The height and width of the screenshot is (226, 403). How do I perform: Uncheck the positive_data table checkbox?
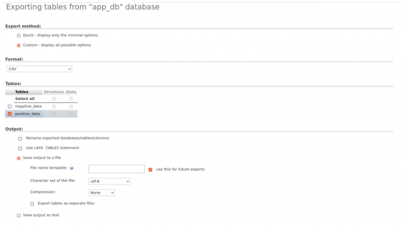9,114
